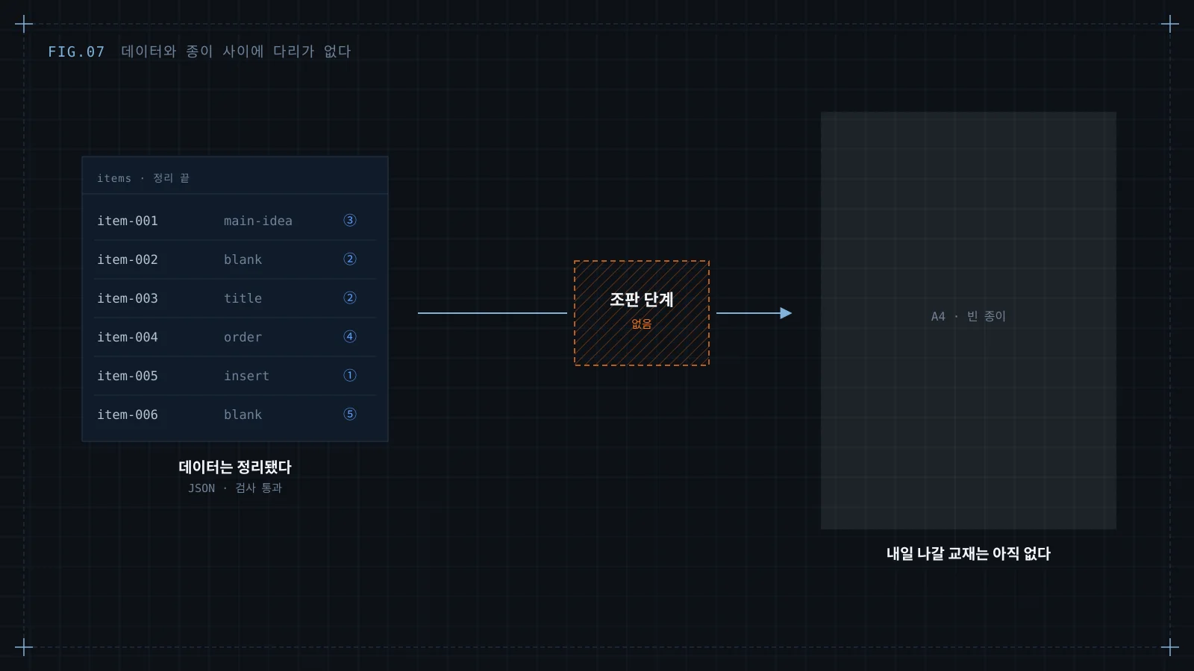The image size is (1194, 671).
Task: Click the '내일 나갈 교재는 아직 없다' caption
Action: tap(969, 553)
